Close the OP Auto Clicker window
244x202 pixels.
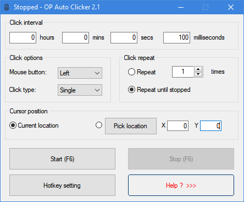(231, 7)
